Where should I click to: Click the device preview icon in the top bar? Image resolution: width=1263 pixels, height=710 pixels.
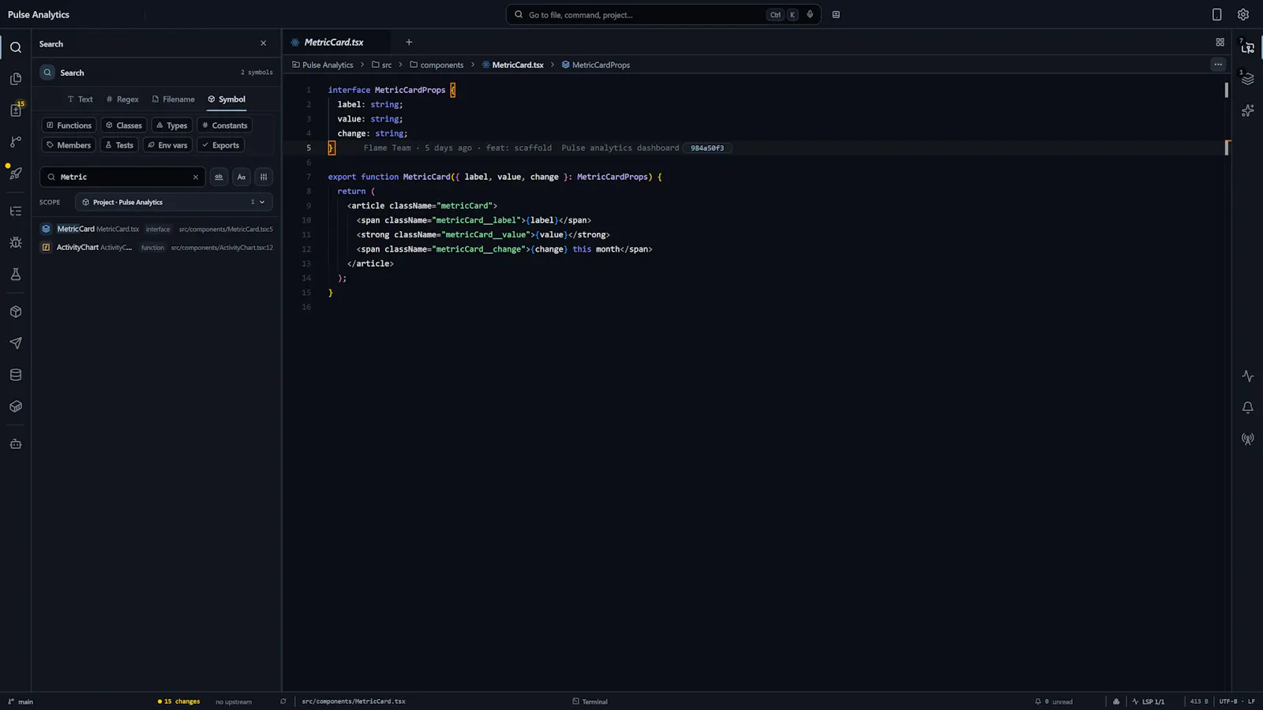pos(1216,14)
